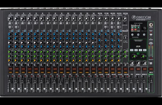This screenshot has height=105, width=162.
Task: Click the yellow FX send knob on channel 6
Action: [42, 60]
